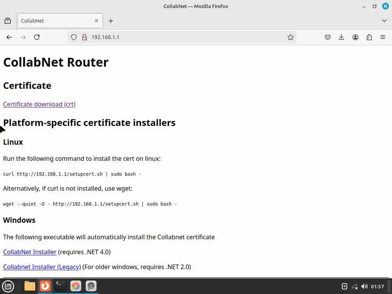
Task: Open the recent browsing Firefox View icon
Action: pos(8,21)
